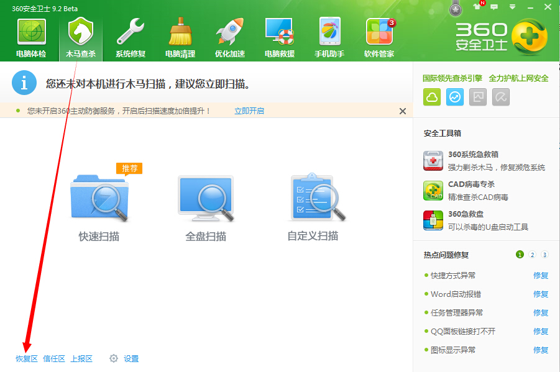Screen dimensions: 560x372
Task: Open 电脑救援 lifebuoy tool
Action: coord(280,32)
